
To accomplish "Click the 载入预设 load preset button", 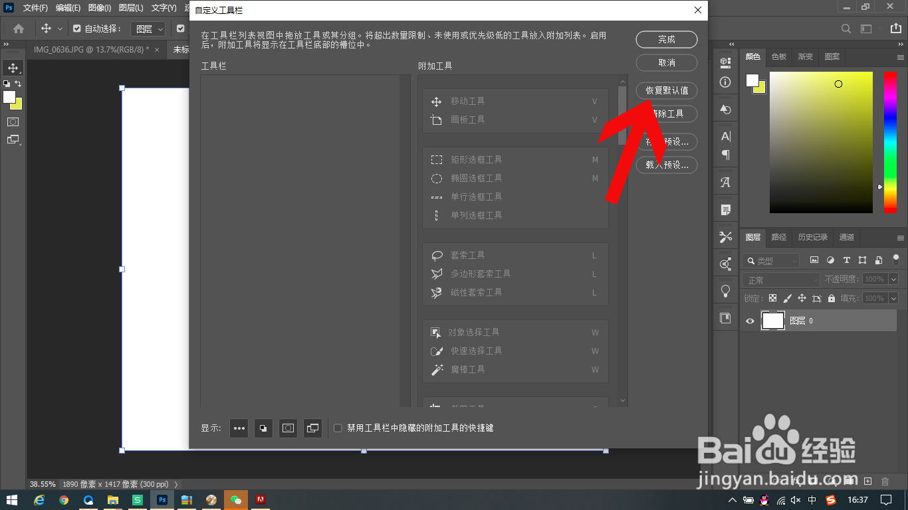I will [667, 165].
